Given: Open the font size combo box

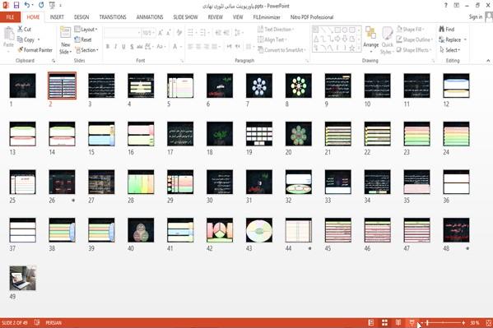Looking at the screenshot, I should (x=148, y=33).
